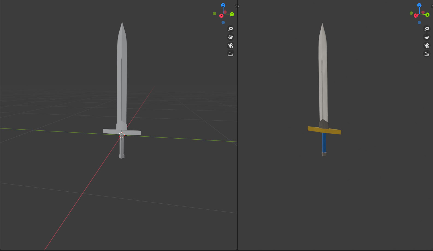Click green Y axis on right viewport gizmo

click(x=427, y=15)
